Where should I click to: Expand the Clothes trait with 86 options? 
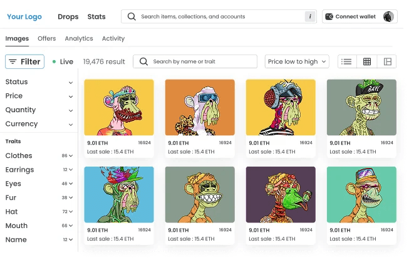[x=39, y=156]
